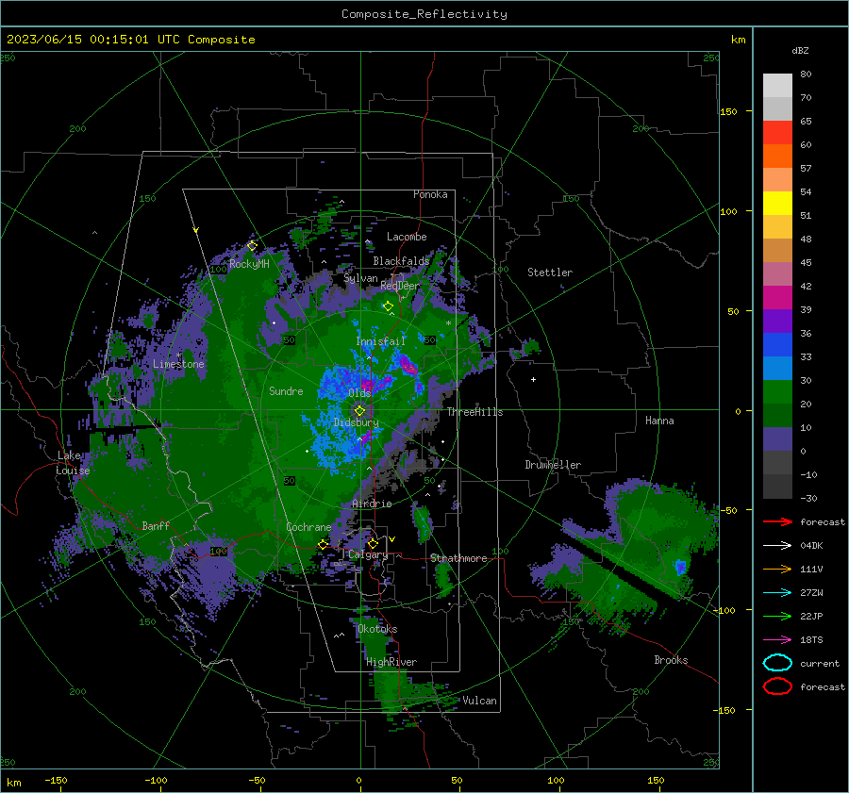
Task: Click the yellow diamond marker above Calgary
Action: [x=373, y=543]
